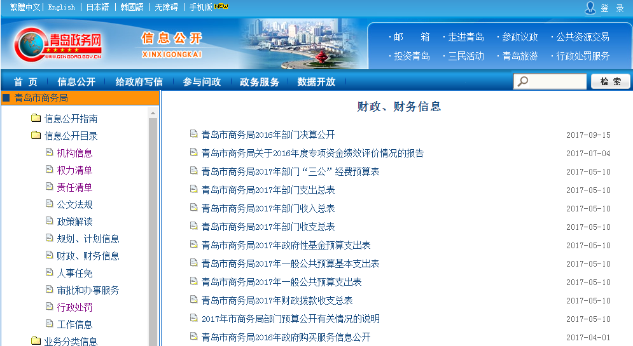The height and width of the screenshot is (346, 633).
Task: Open 青岛市商务局2017年部门“三公”经费预算表 link
Action: [x=290, y=171]
